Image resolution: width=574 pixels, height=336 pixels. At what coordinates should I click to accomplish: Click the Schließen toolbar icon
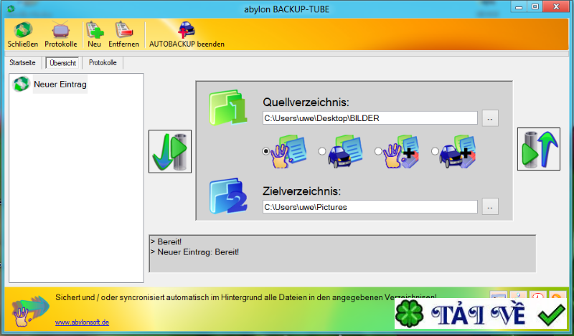coord(23,34)
